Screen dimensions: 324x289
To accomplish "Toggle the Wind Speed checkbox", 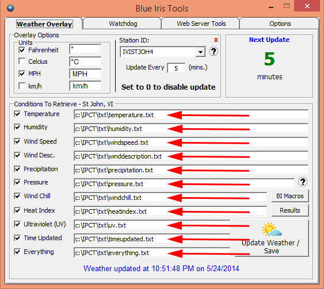I will click(x=17, y=141).
